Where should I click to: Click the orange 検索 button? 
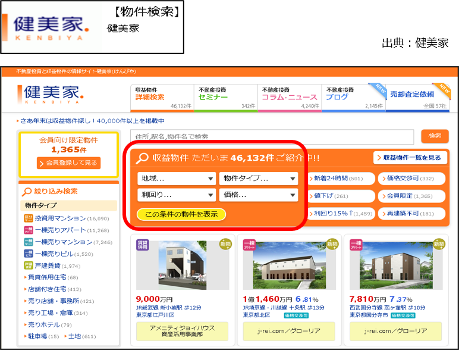click(x=435, y=136)
